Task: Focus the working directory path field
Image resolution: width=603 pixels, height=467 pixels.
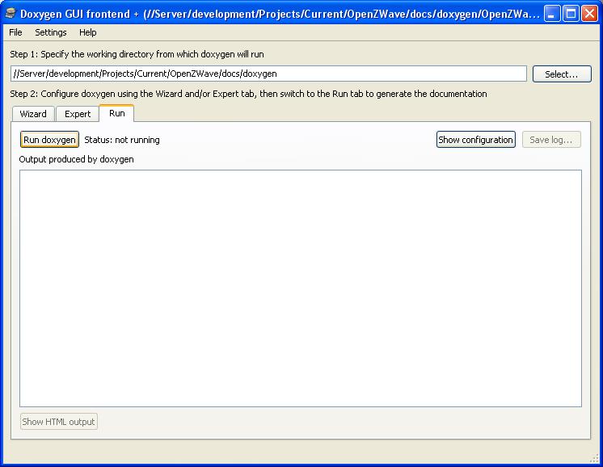Action: point(268,74)
